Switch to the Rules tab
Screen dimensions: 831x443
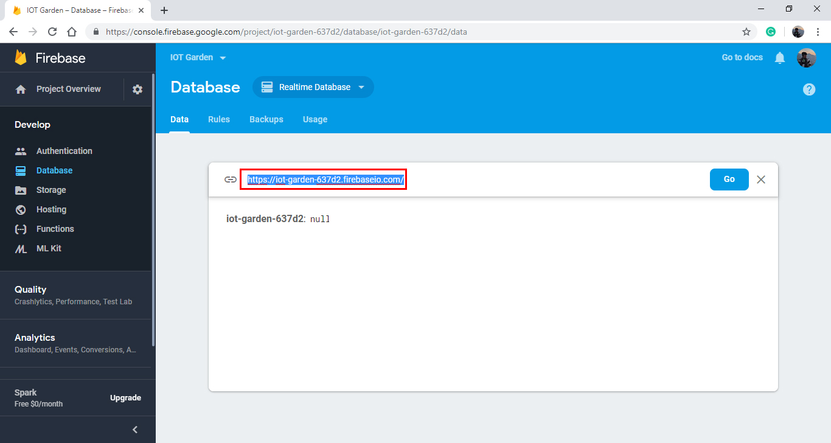coord(219,119)
